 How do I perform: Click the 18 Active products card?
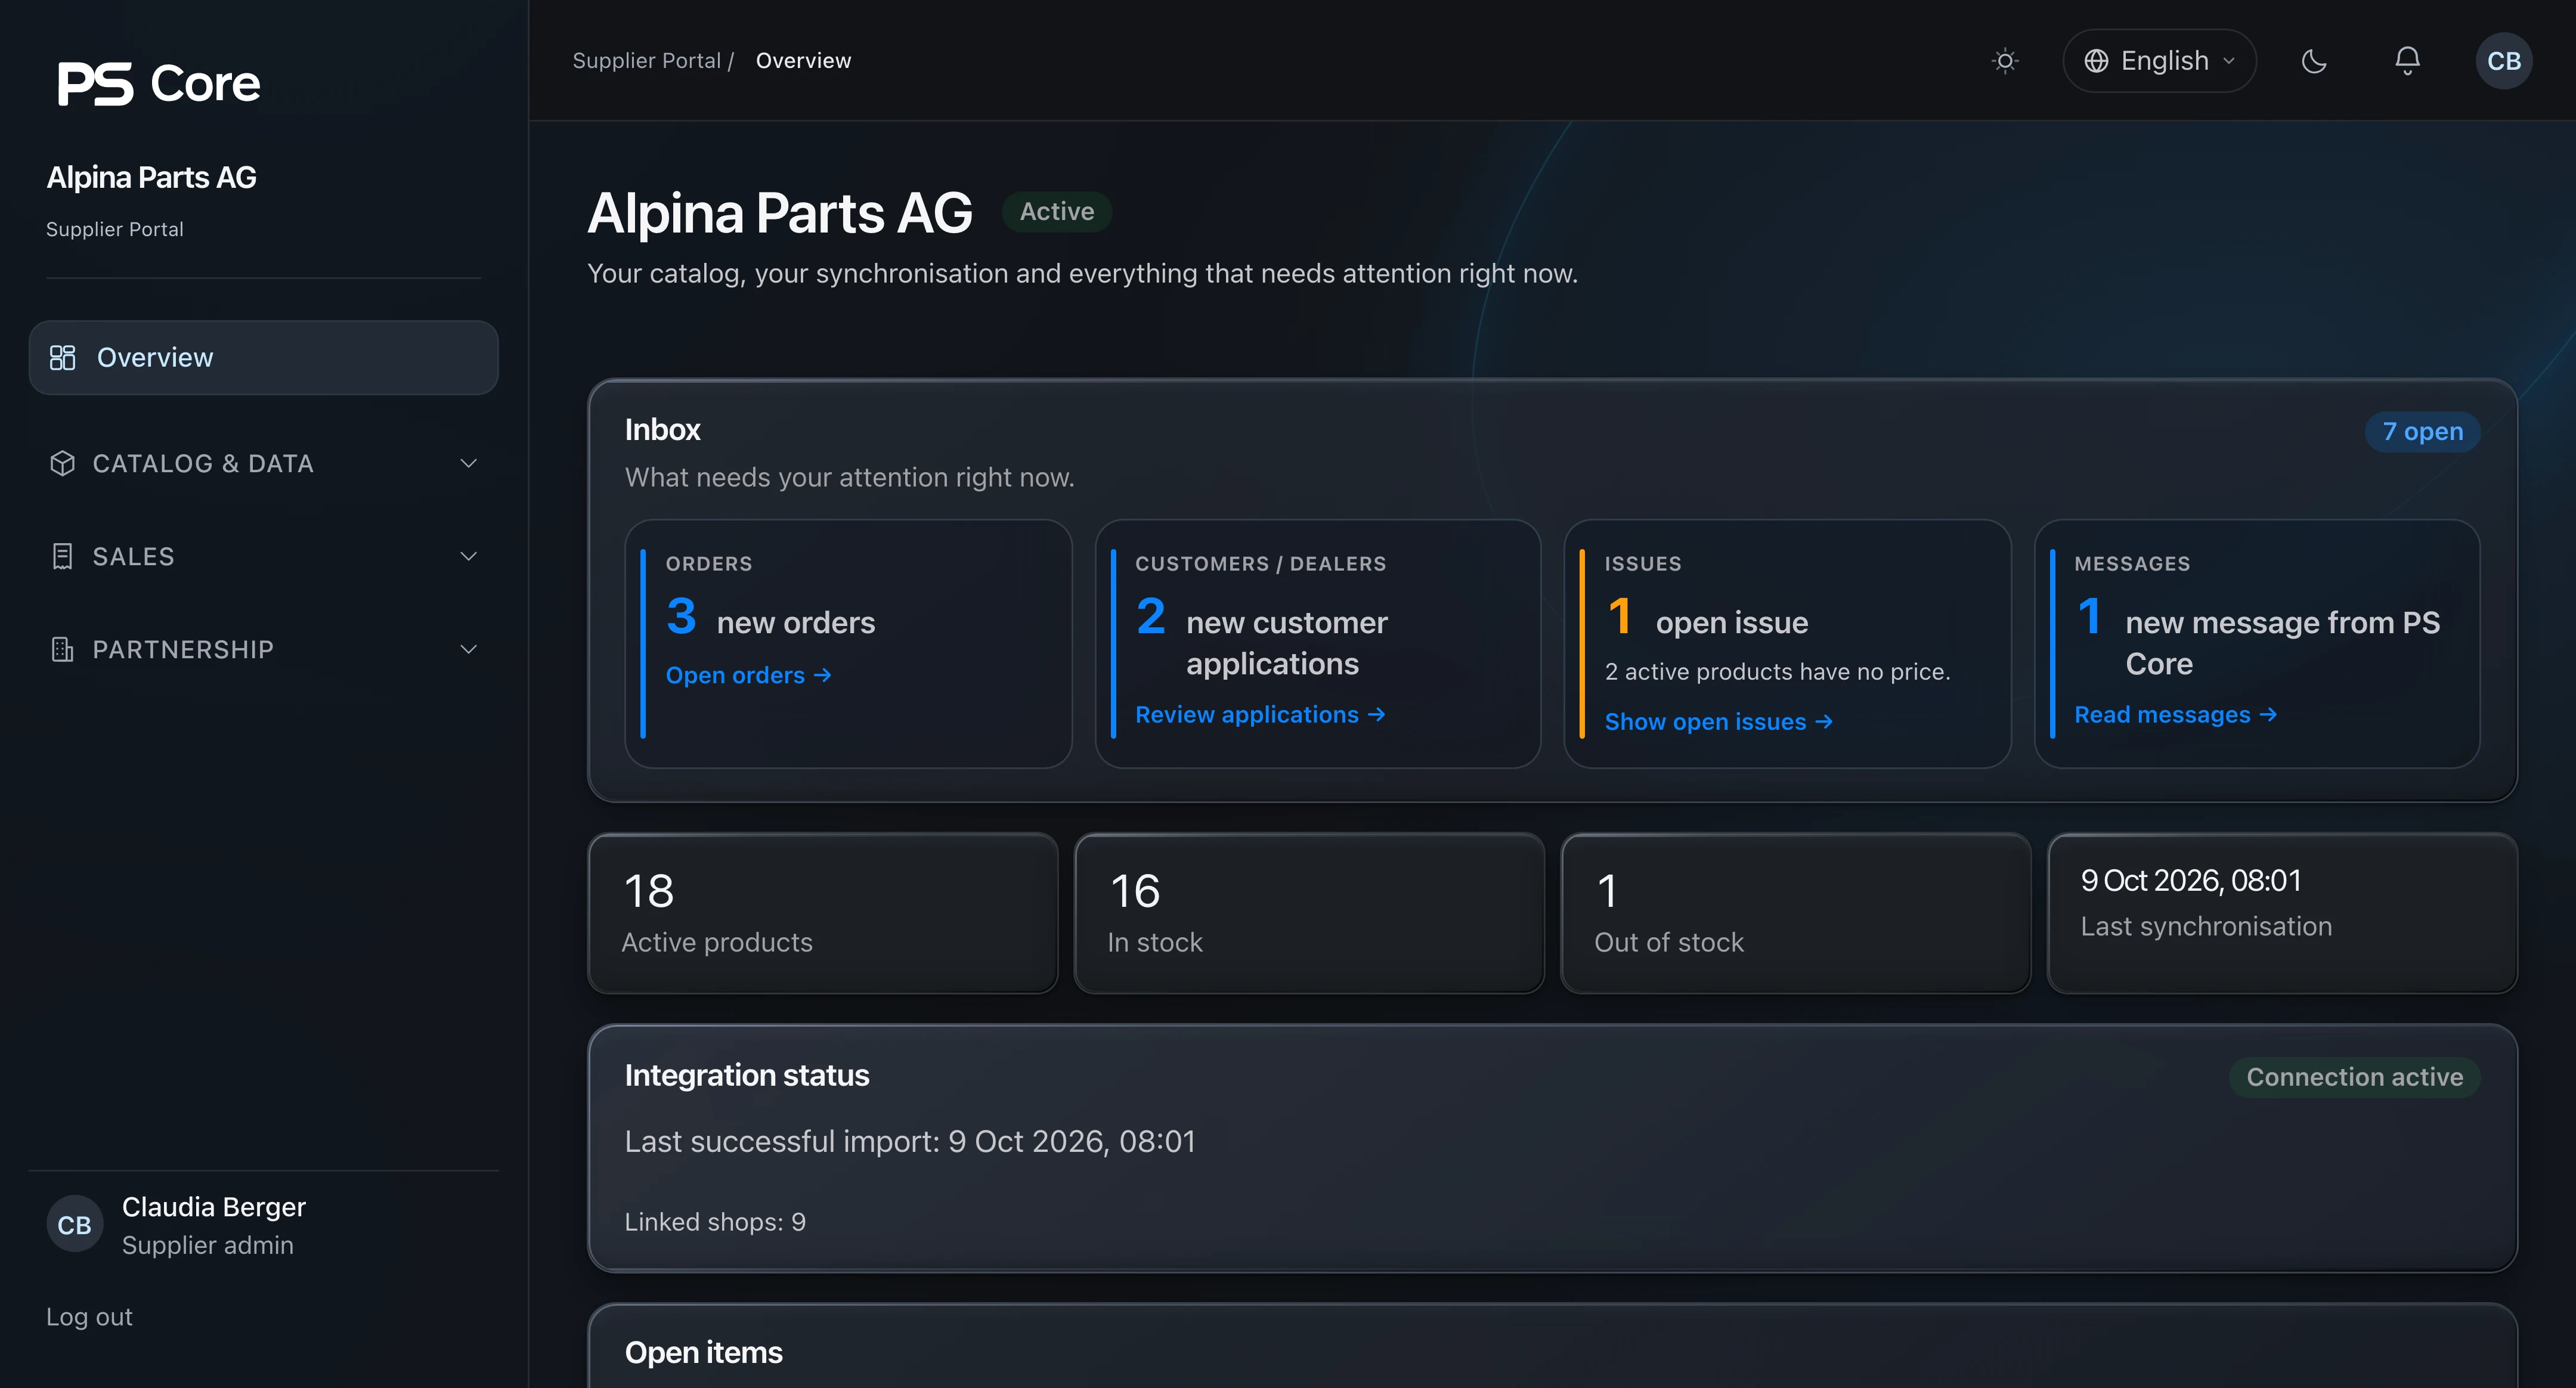822,913
